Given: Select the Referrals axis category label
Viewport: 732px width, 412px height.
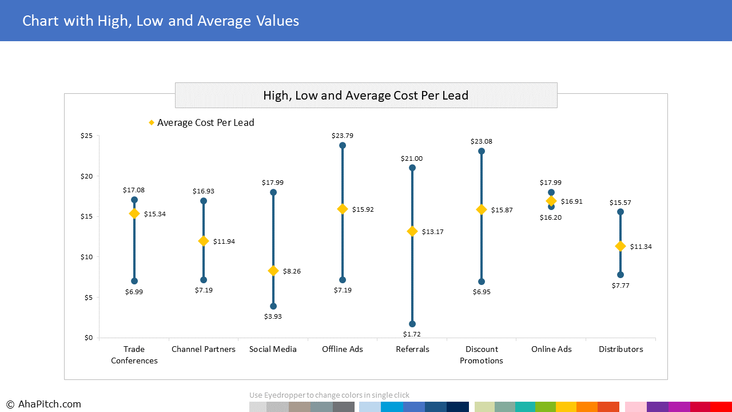Looking at the screenshot, I should click(412, 349).
